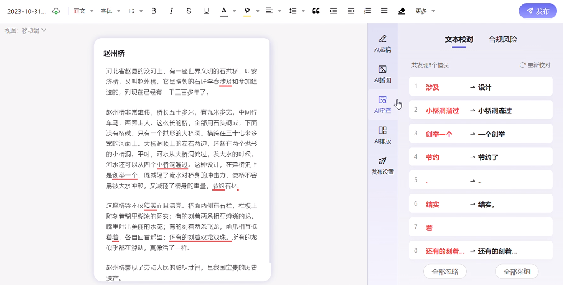Click the 全部采纳 button
This screenshot has width=563, height=285.
pos(517,272)
